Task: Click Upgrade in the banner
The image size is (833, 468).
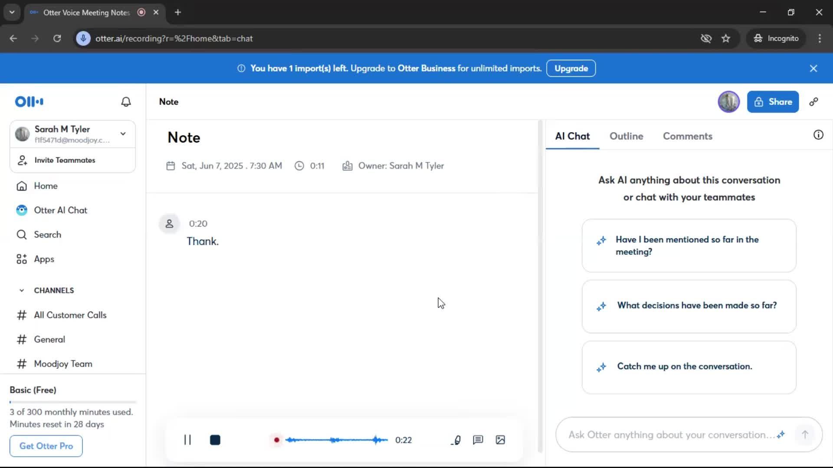Action: [x=571, y=68]
